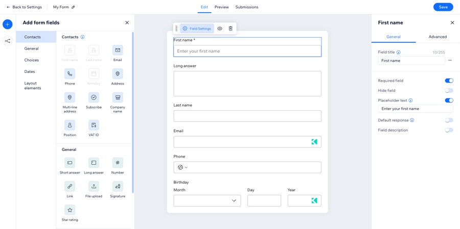Viewport: 460px width, 229px height.
Task: Open Field title more options menu
Action: click(x=450, y=60)
